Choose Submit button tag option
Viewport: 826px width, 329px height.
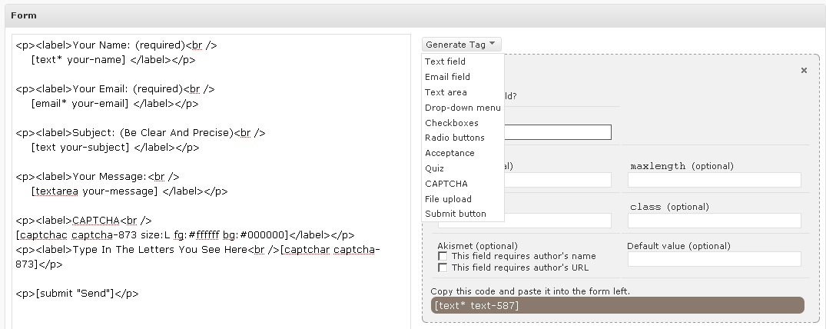click(455, 214)
